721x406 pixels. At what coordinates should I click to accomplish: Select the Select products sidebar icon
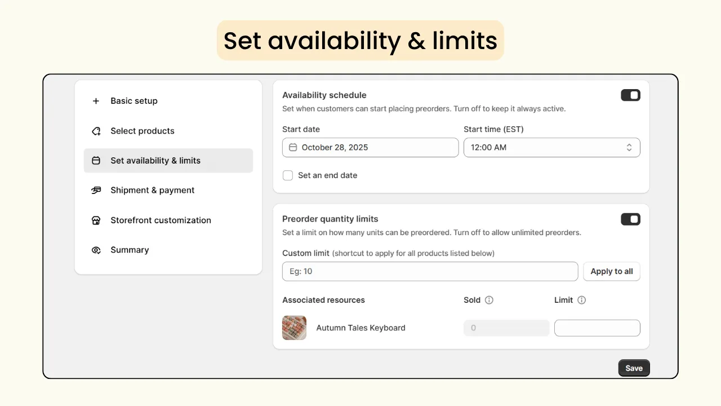pos(96,131)
